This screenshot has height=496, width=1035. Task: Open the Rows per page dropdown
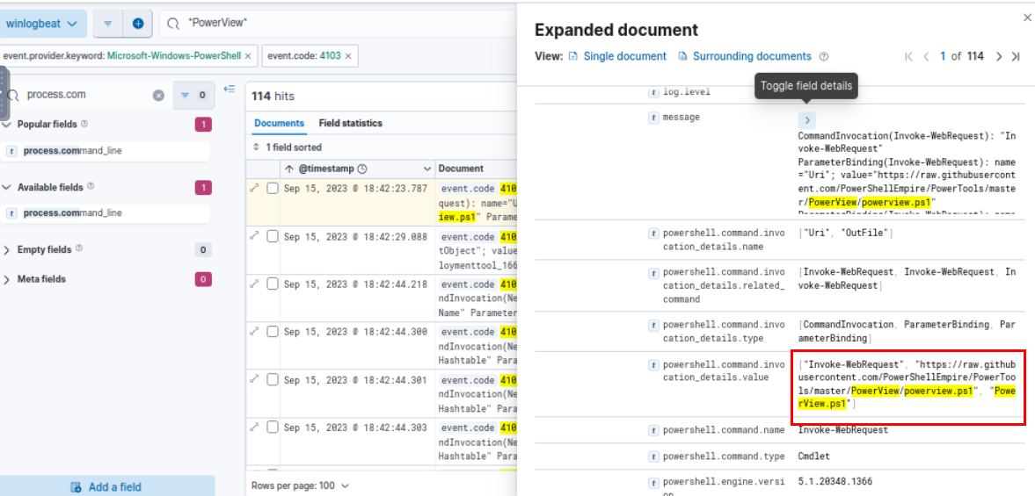(300, 485)
